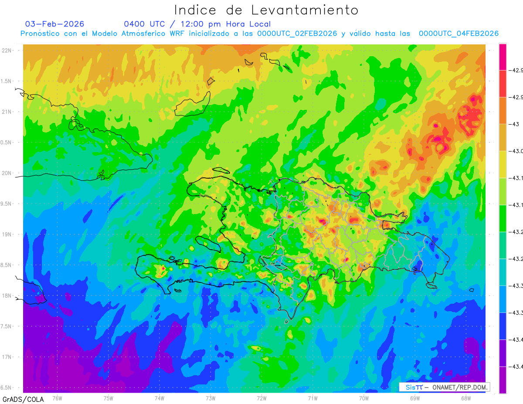Click the "70W" longitude label
Screen dimensions: 523x404
pyautogui.click(x=364, y=398)
